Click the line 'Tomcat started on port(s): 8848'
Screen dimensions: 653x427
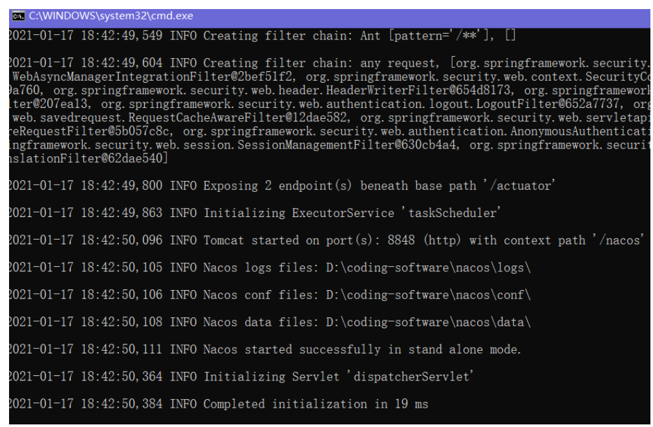pyautogui.click(x=326, y=240)
